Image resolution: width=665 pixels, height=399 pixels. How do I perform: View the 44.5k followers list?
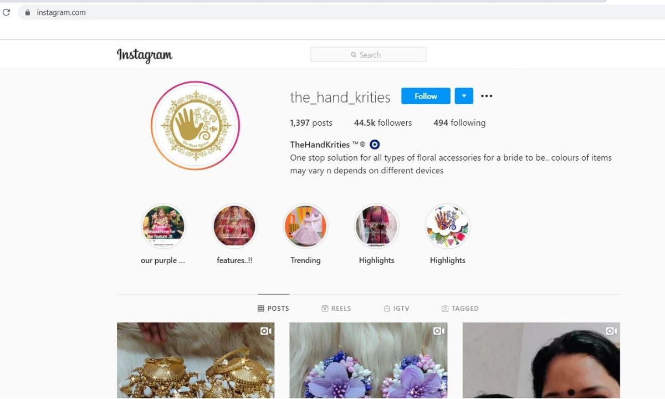(383, 123)
